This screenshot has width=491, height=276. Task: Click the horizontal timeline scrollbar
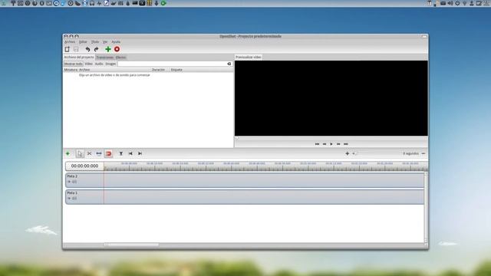click(131, 245)
